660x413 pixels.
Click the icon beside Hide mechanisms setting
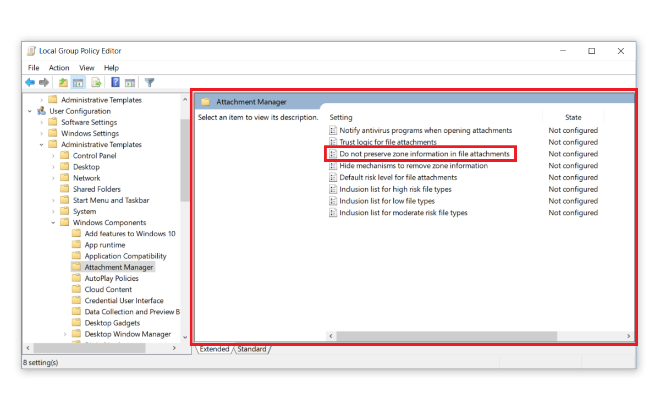[333, 166]
